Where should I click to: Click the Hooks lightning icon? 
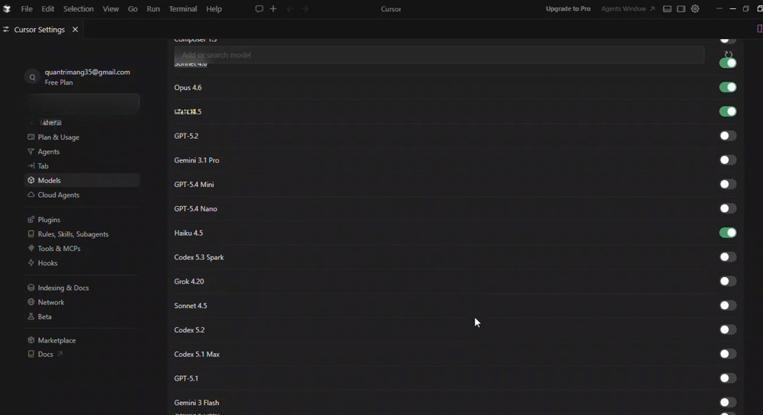(31, 262)
